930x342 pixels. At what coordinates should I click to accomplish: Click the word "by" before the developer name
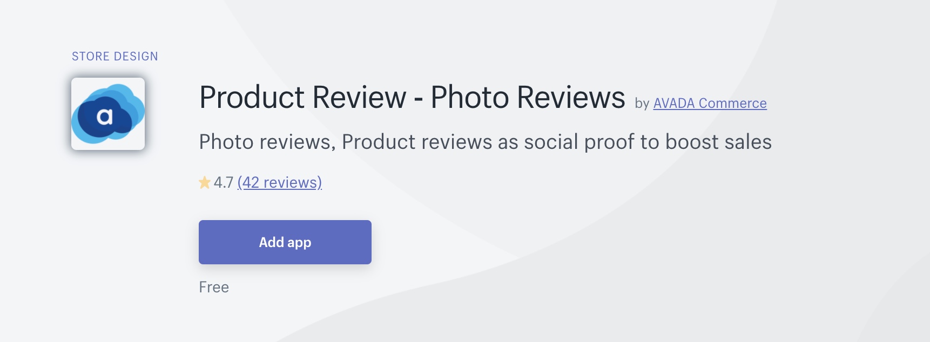642,104
